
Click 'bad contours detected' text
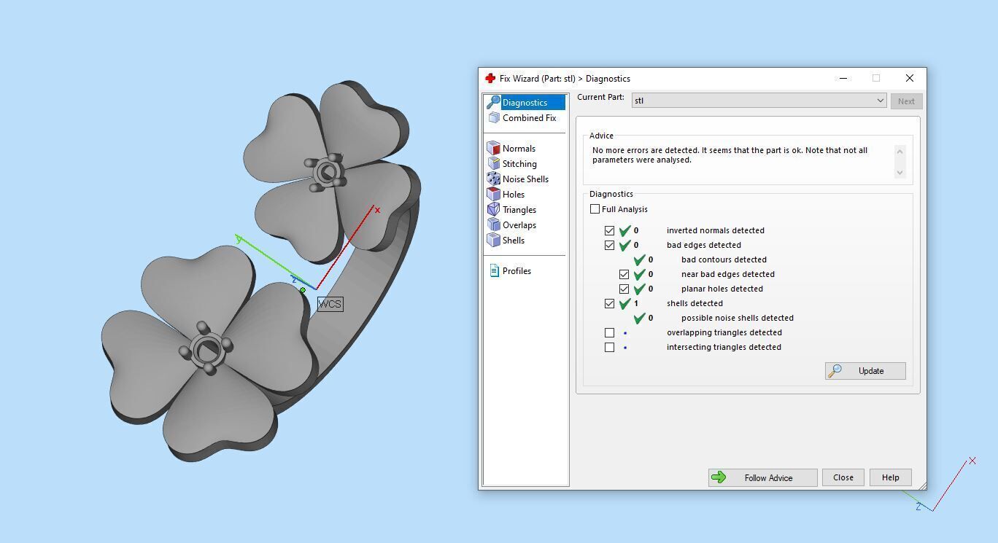pos(724,259)
